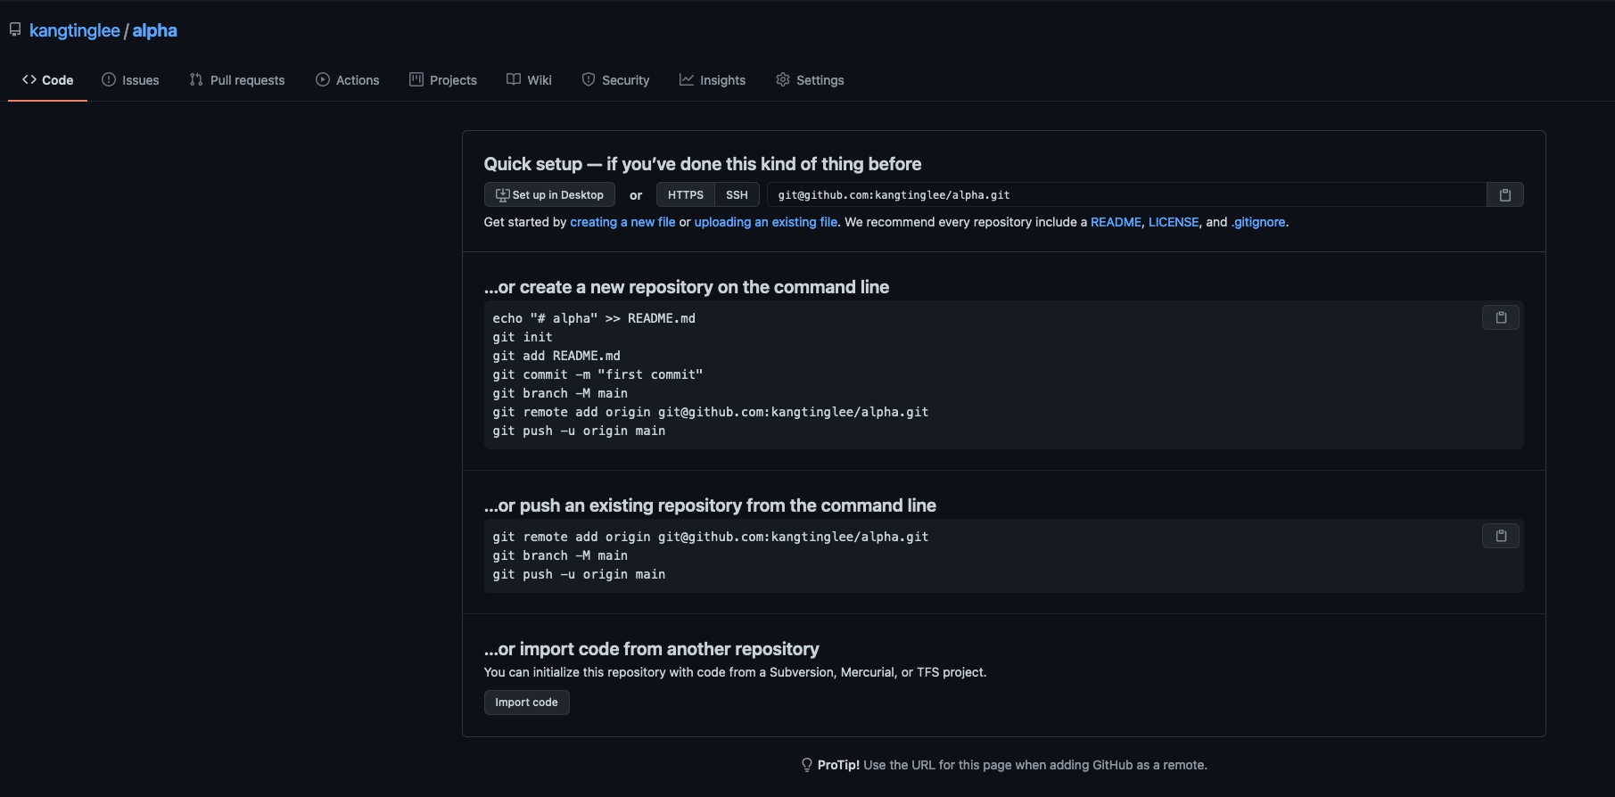
Task: Click the echo "# alpha" >> README.md line
Action: tap(594, 318)
